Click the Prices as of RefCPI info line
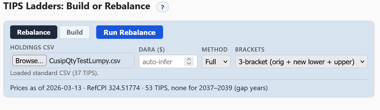380x110 pixels. coord(139,88)
